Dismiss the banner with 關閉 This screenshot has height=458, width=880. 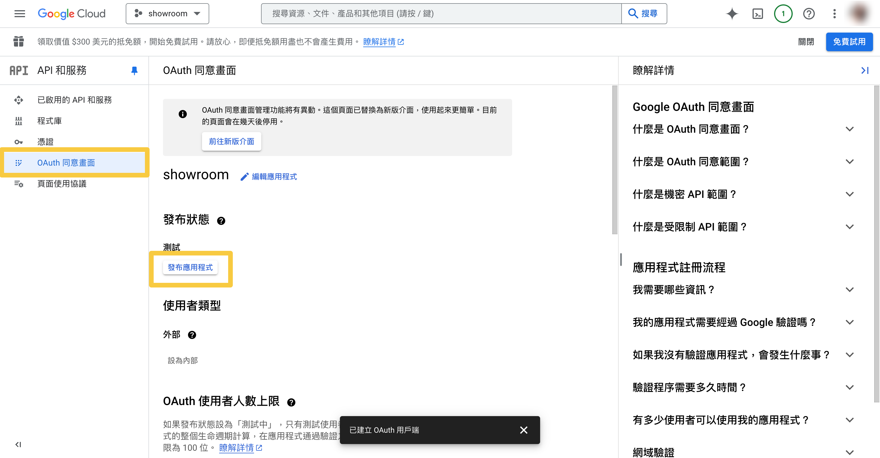[806, 42]
